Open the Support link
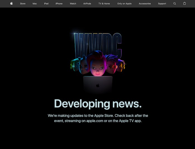Image resolution: width=195 pixels, height=149 pixels. click(162, 4)
